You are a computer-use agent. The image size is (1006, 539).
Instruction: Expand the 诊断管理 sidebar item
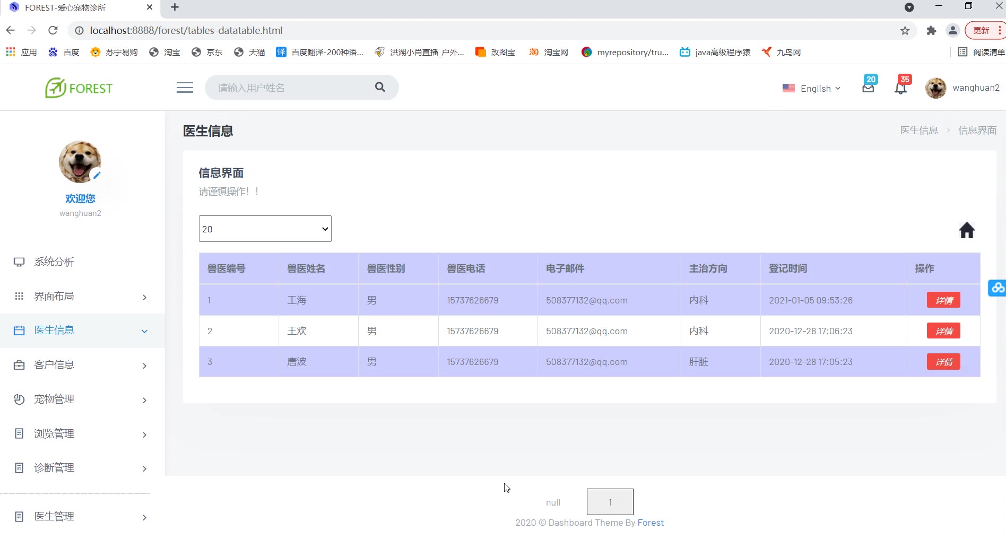[82, 468]
